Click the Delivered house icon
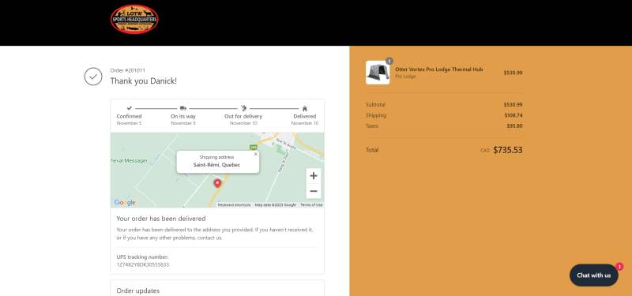This screenshot has width=632, height=296. [305, 108]
